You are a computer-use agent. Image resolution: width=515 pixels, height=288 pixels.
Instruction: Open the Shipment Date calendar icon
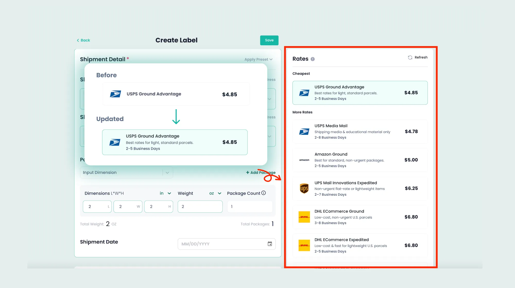pyautogui.click(x=270, y=244)
